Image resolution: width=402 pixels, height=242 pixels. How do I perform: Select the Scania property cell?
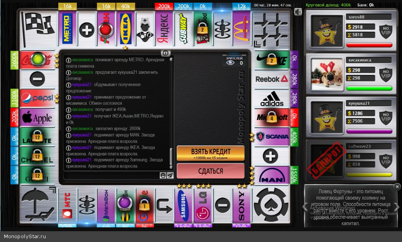pos(272,137)
